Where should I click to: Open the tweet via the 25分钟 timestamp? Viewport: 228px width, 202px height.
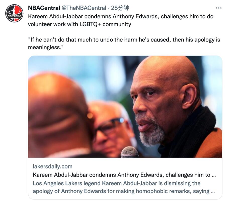click(x=120, y=8)
